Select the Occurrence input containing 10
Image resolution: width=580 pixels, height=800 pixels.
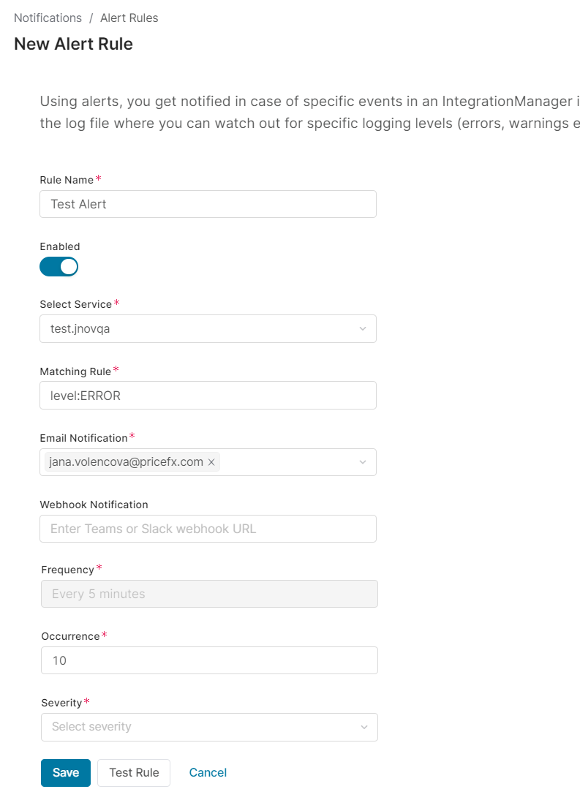209,660
